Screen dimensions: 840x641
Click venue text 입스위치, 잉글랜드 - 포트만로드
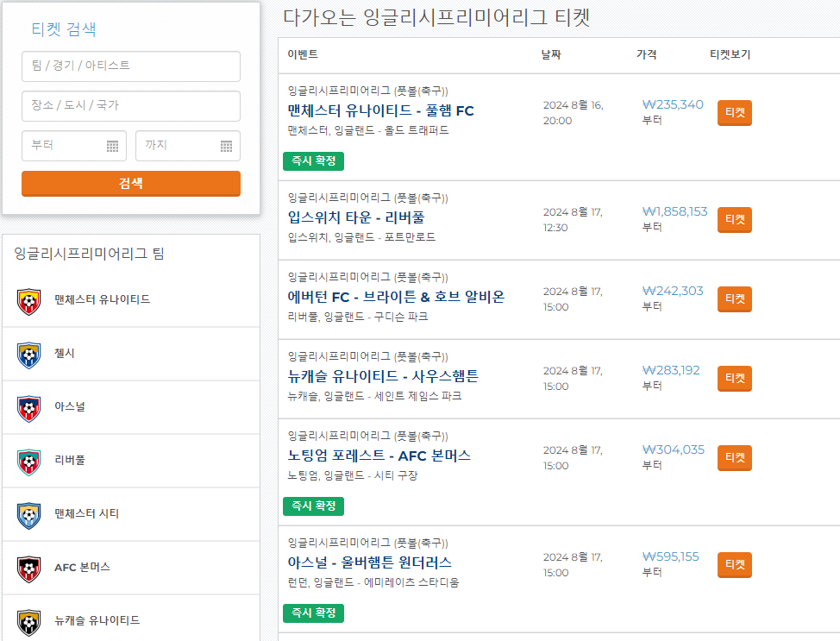coord(361,237)
